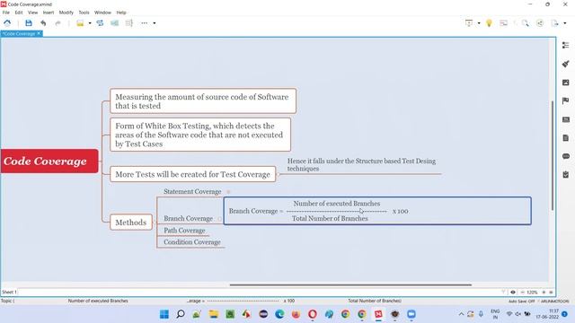Save the mind map with Save icon
The width and height of the screenshot is (575, 323).
pos(29,23)
